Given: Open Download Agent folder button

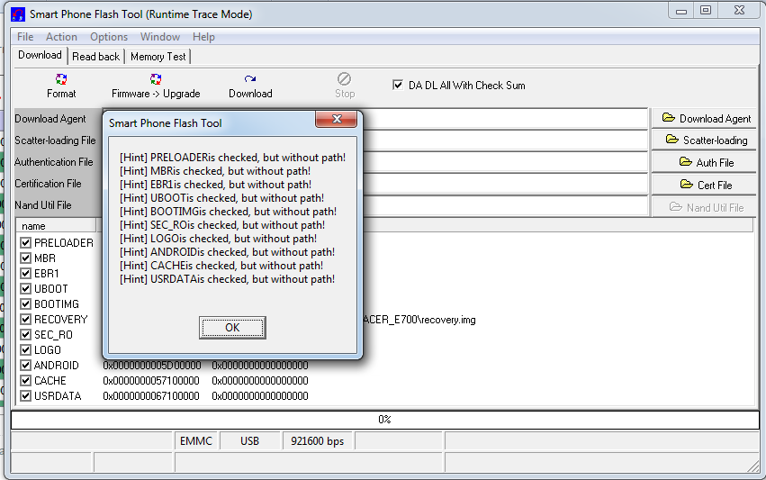Looking at the screenshot, I should tap(704, 118).
